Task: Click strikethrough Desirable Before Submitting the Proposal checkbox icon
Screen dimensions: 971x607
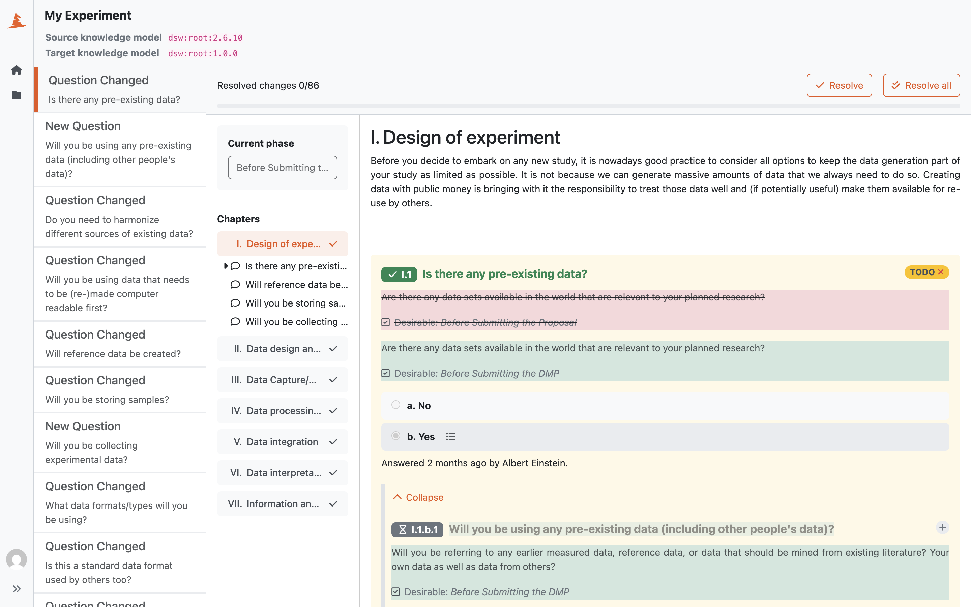Action: pyautogui.click(x=386, y=322)
